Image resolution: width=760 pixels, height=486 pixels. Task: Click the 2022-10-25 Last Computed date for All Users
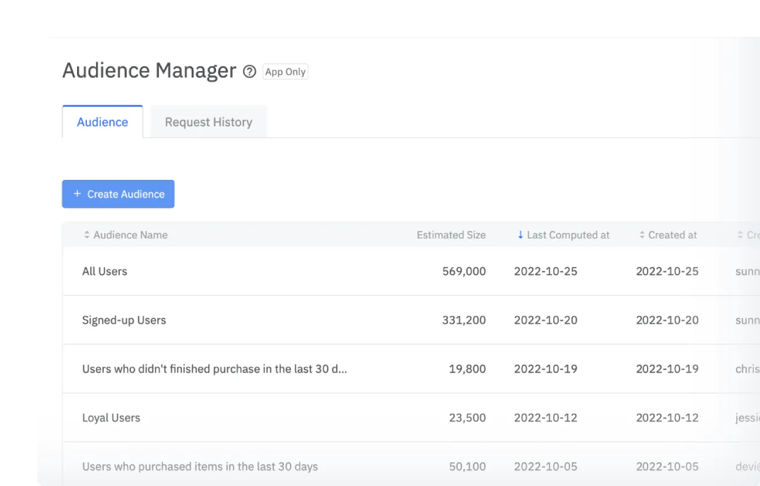[545, 271]
